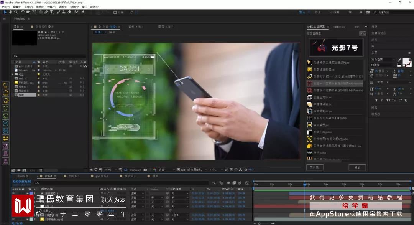Open the 效果(T) menu
414x225 pixels.
(51, 7)
